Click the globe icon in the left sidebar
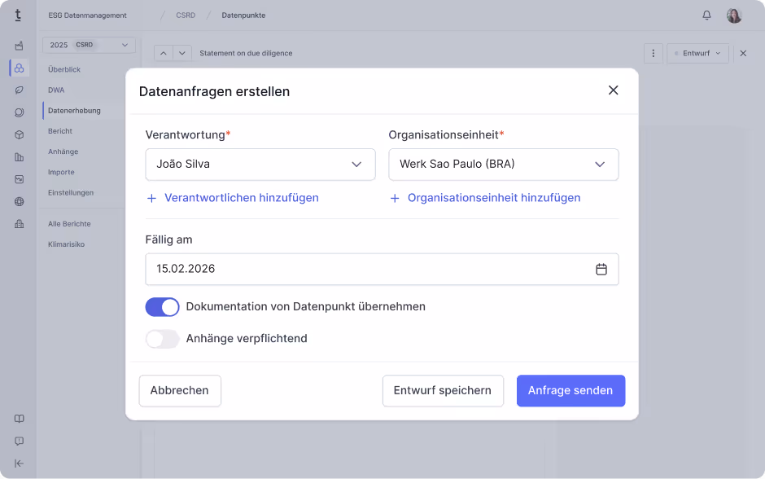Viewport: 765px width, 479px height. click(18, 201)
